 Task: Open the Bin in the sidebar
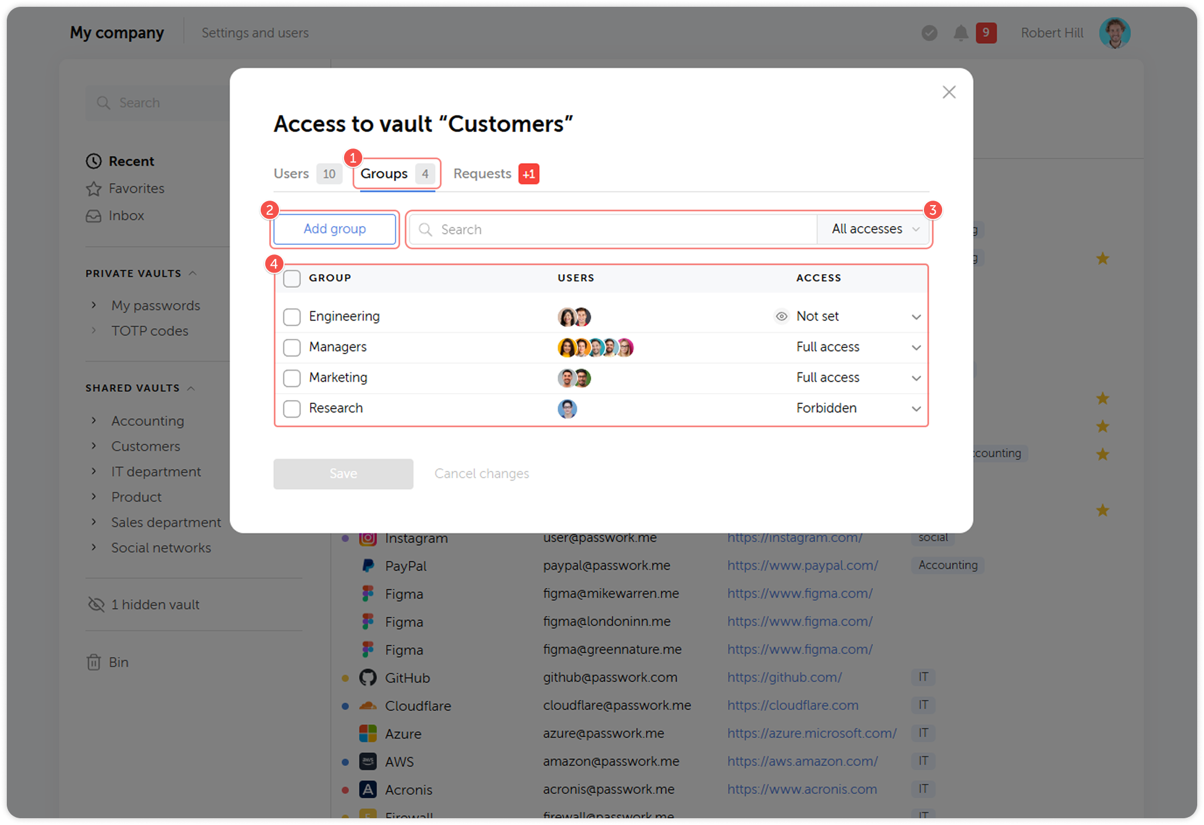coord(118,662)
